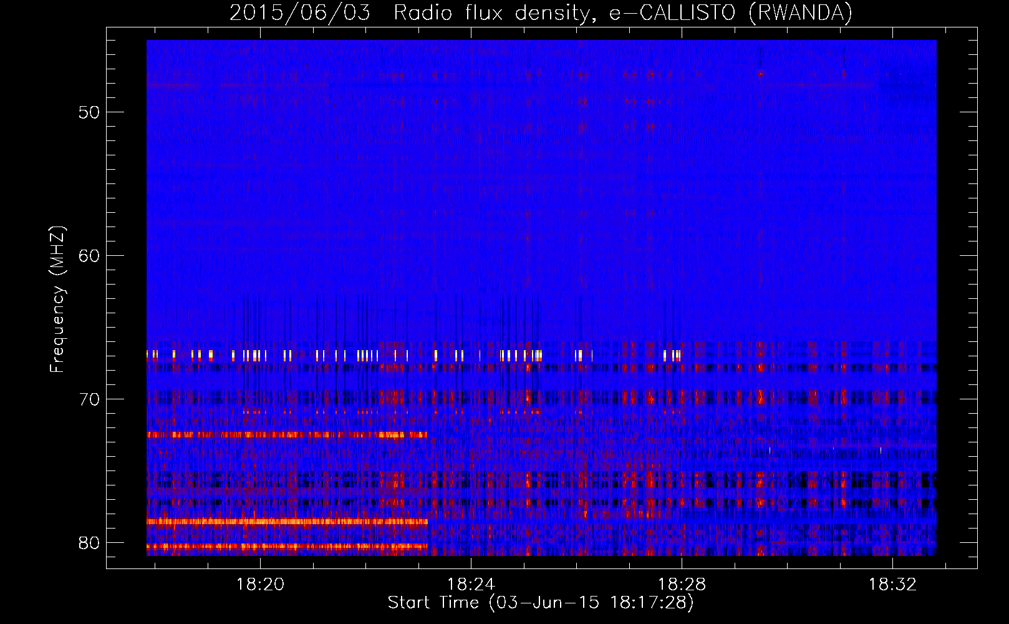The height and width of the screenshot is (624, 1009).
Task: Click the 2015/06/03 date in the plot title
Action: (300, 13)
